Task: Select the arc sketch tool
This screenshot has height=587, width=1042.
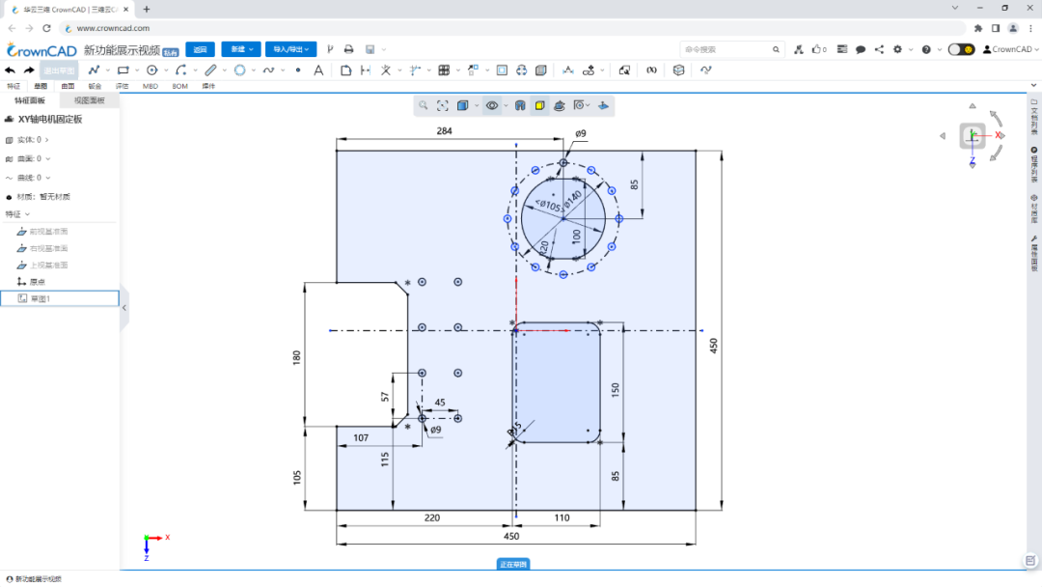Action: click(x=180, y=70)
